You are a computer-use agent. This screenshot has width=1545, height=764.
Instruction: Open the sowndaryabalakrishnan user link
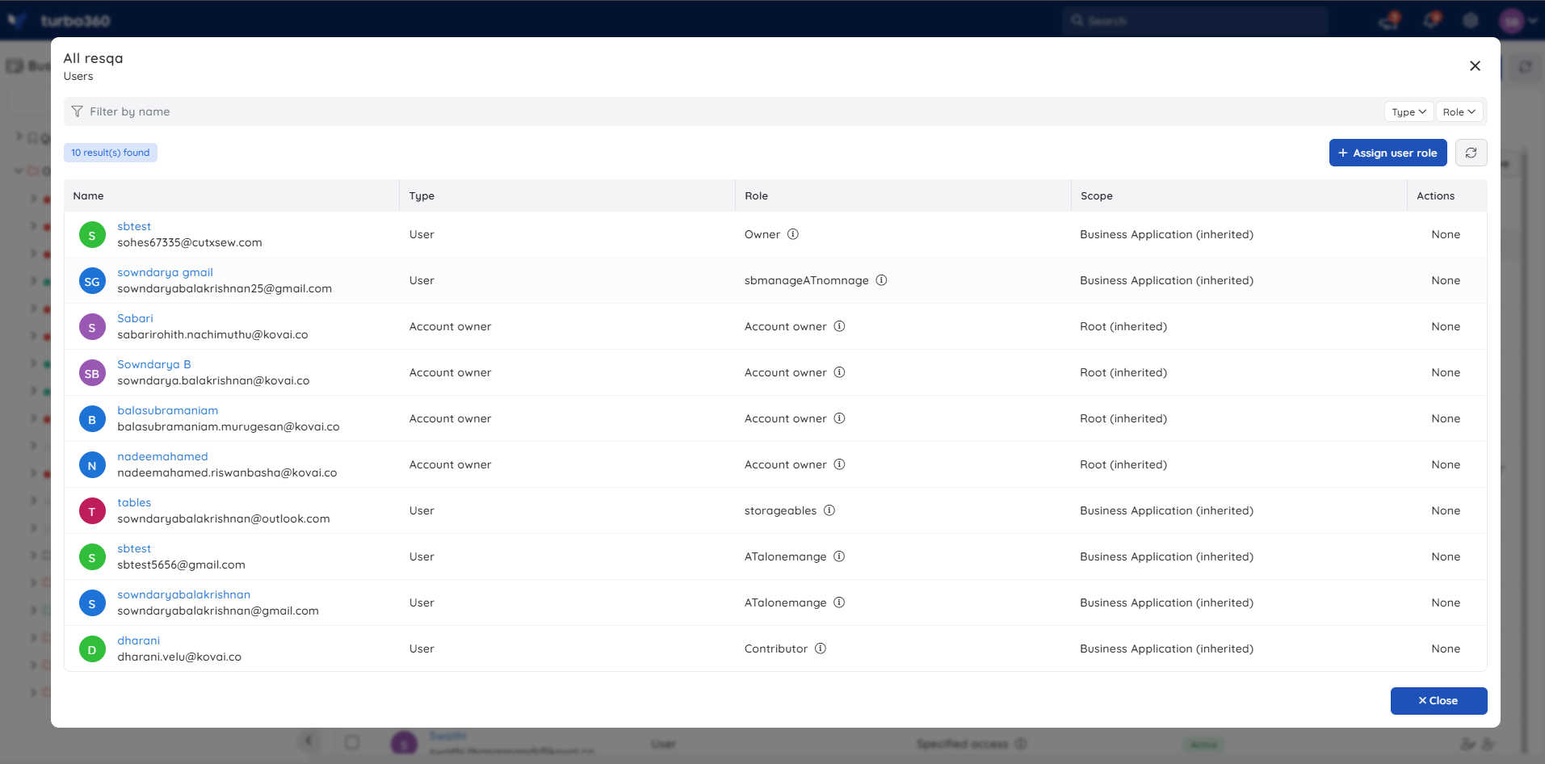[x=183, y=594]
